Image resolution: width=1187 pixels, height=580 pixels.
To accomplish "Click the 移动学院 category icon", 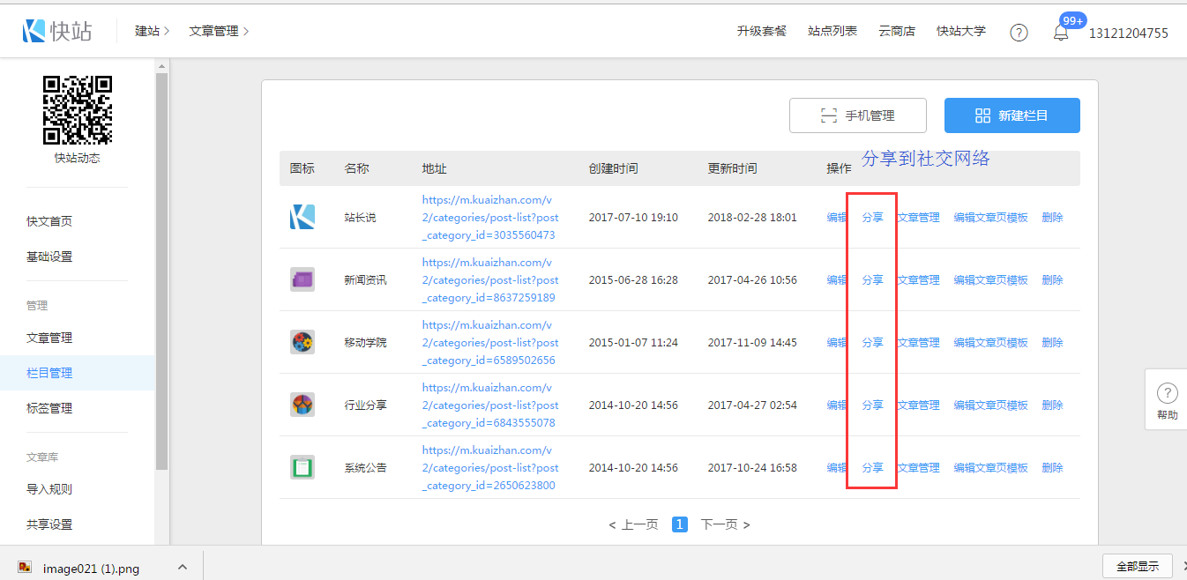I will pos(302,342).
